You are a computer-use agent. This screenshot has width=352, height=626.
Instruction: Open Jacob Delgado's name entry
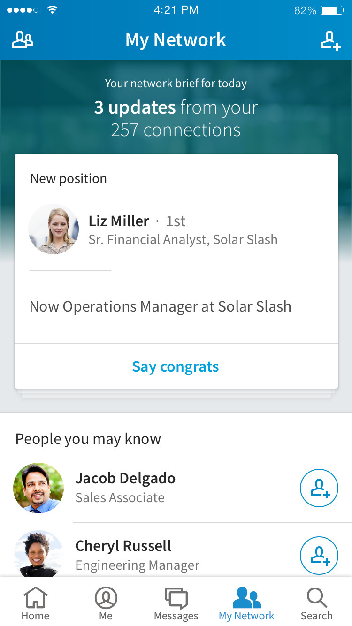click(x=125, y=479)
